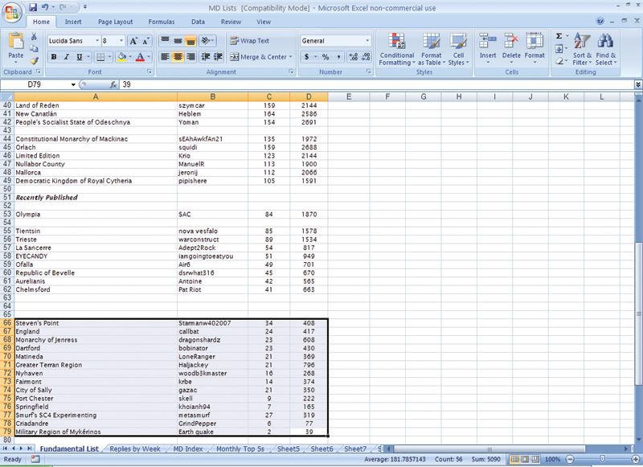Toggle center horizontal alignment
The width and height of the screenshot is (643, 467).
point(178,57)
